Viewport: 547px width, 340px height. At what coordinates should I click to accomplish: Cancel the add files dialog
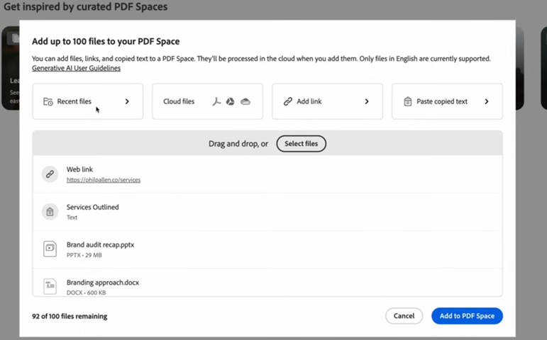pos(404,316)
